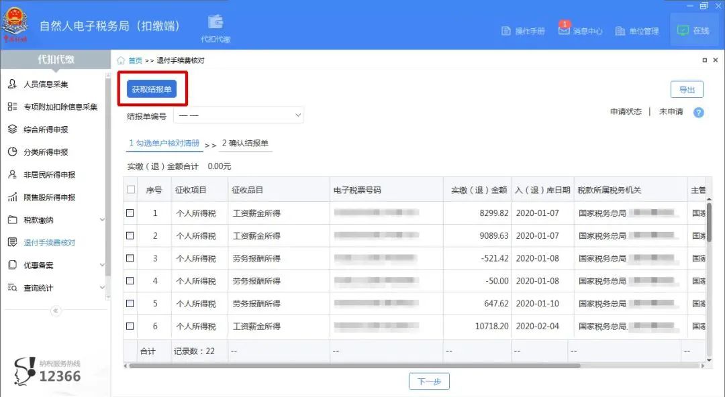
Task: Collapse sidebar with the double-arrow icon
Action: point(56,310)
